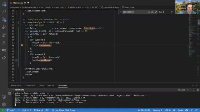Image resolution: width=200 pixels, height=112 pixels.
Task: Open the java terminal profile
Action: [x=182, y=90]
